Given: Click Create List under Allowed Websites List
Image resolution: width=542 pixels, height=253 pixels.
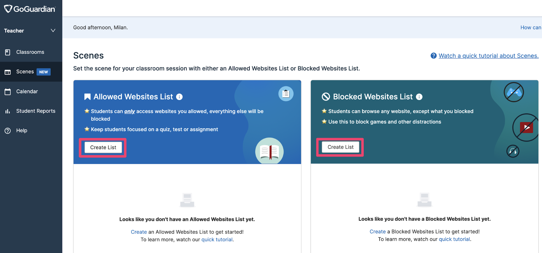Looking at the screenshot, I should 103,147.
